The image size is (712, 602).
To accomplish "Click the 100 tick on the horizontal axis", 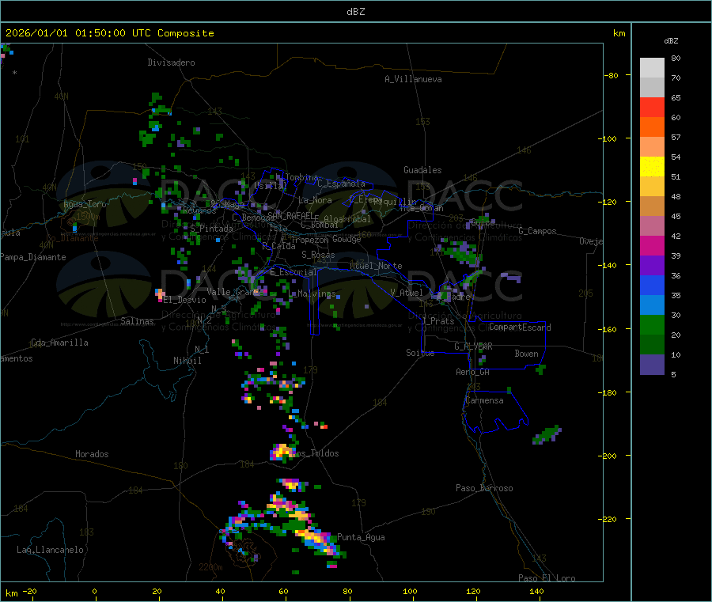I will click(410, 591).
